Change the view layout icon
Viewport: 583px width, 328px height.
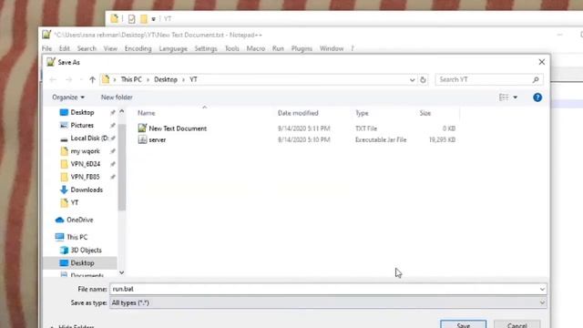504,97
